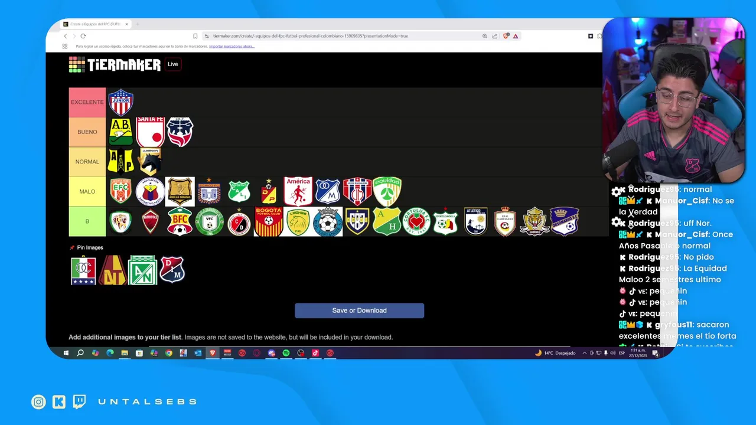Click the Asociación Deportivo Pasto logo
Screen dimensions: 756x425
coord(150,191)
